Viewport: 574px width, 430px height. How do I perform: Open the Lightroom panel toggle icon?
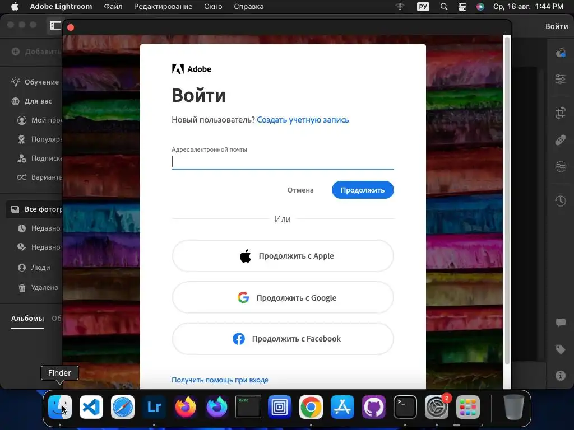(55, 26)
